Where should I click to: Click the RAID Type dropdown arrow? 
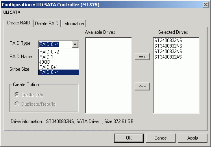(75, 44)
